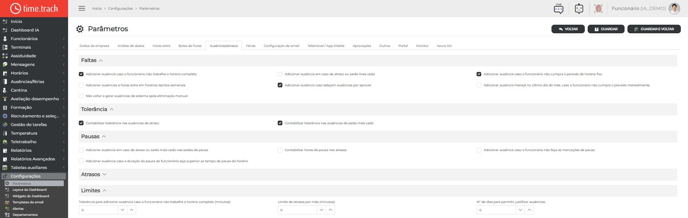688x218 pixels.
Task: Click the Gestão de tarefas sidebar icon
Action: point(5,125)
